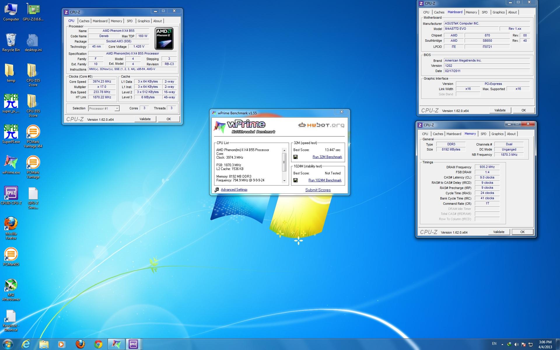Select the CPUID CPU-Z shortcut
The width and height of the screenshot is (560, 350).
[x=11, y=195]
